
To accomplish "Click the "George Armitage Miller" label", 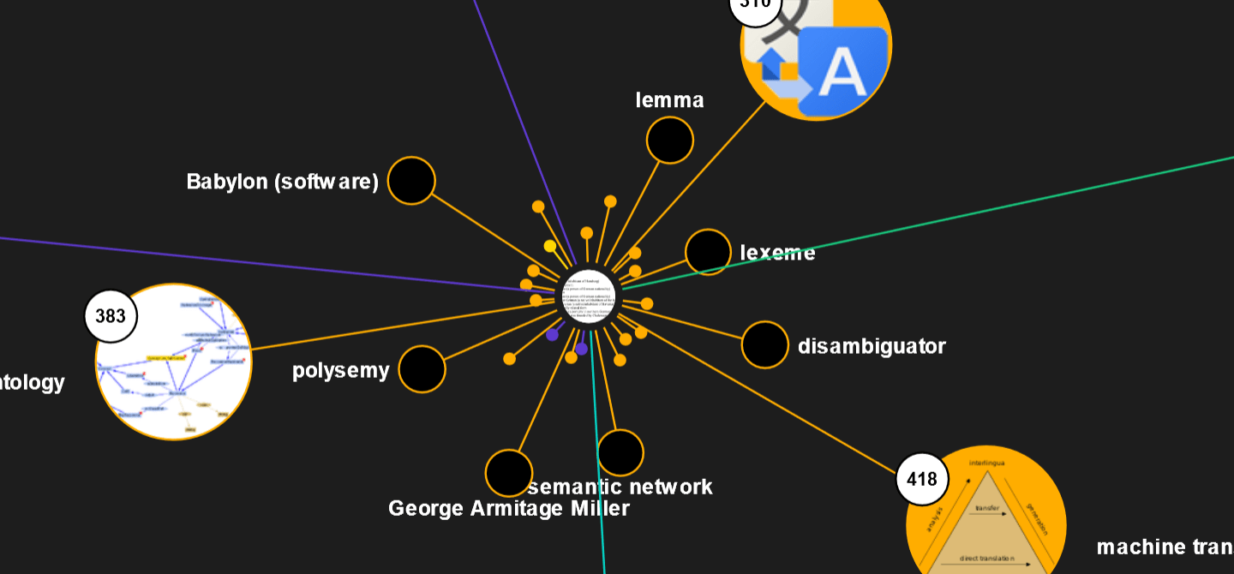I will [509, 509].
